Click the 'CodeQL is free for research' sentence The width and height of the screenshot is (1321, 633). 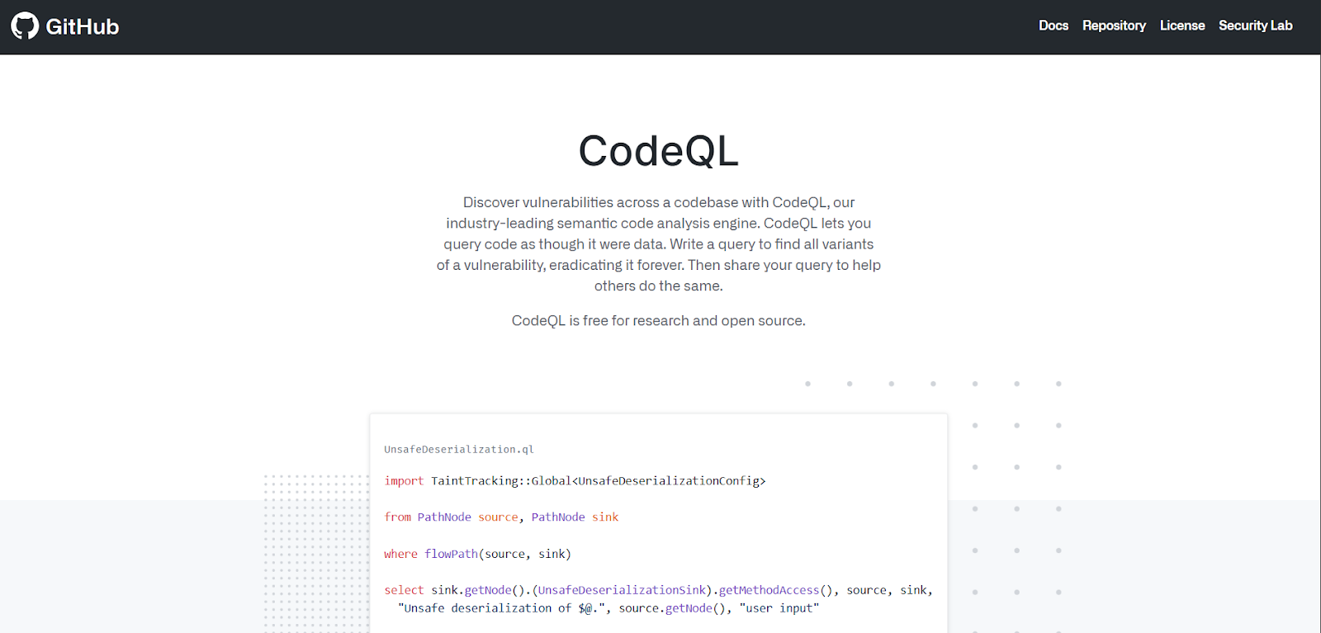pyautogui.click(x=659, y=320)
